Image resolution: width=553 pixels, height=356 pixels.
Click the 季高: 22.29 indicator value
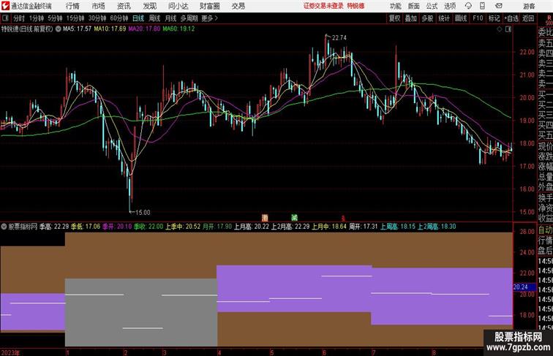tap(54, 227)
